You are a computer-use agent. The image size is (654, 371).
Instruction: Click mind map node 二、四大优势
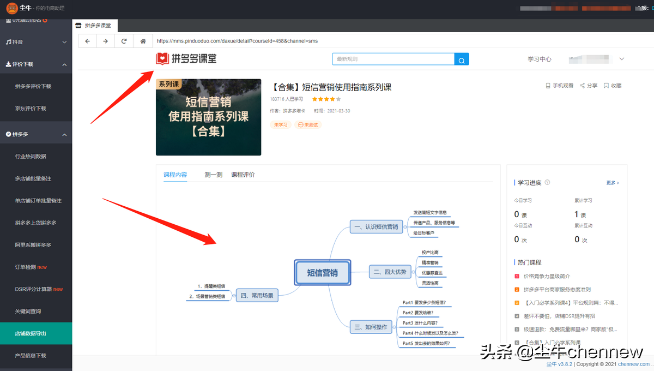390,271
